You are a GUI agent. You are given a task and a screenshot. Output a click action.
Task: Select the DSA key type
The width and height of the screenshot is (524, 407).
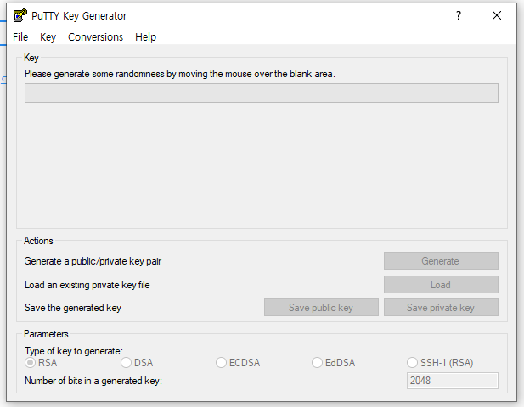(137, 363)
